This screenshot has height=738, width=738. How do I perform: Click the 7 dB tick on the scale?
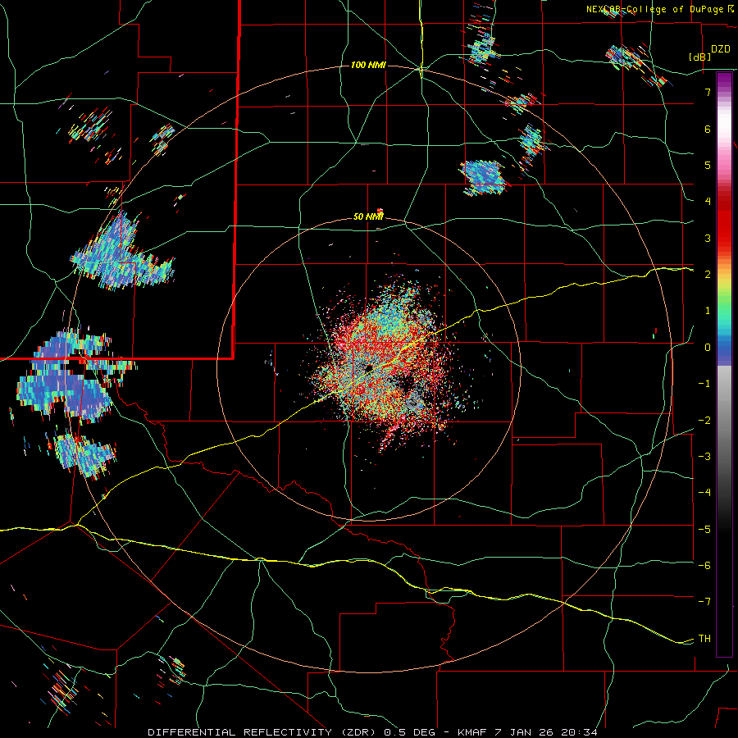click(x=708, y=92)
